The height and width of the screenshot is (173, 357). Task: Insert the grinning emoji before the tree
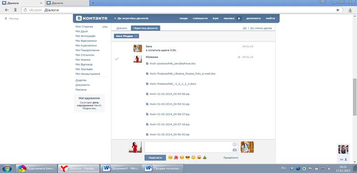point(199,157)
